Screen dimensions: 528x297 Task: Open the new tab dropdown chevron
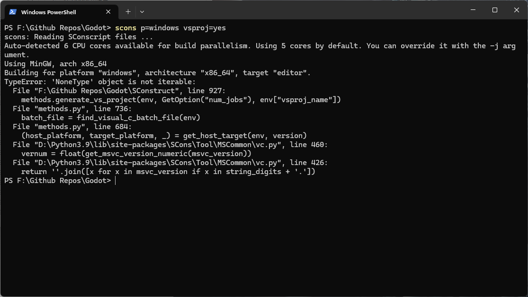142,12
